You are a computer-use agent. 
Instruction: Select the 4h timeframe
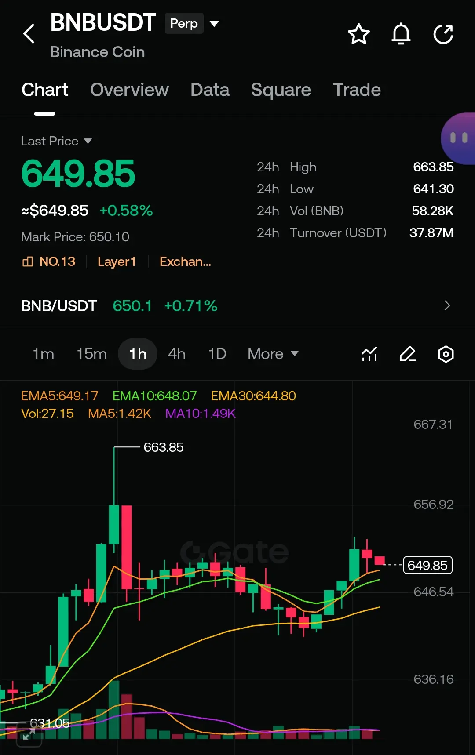coord(177,354)
